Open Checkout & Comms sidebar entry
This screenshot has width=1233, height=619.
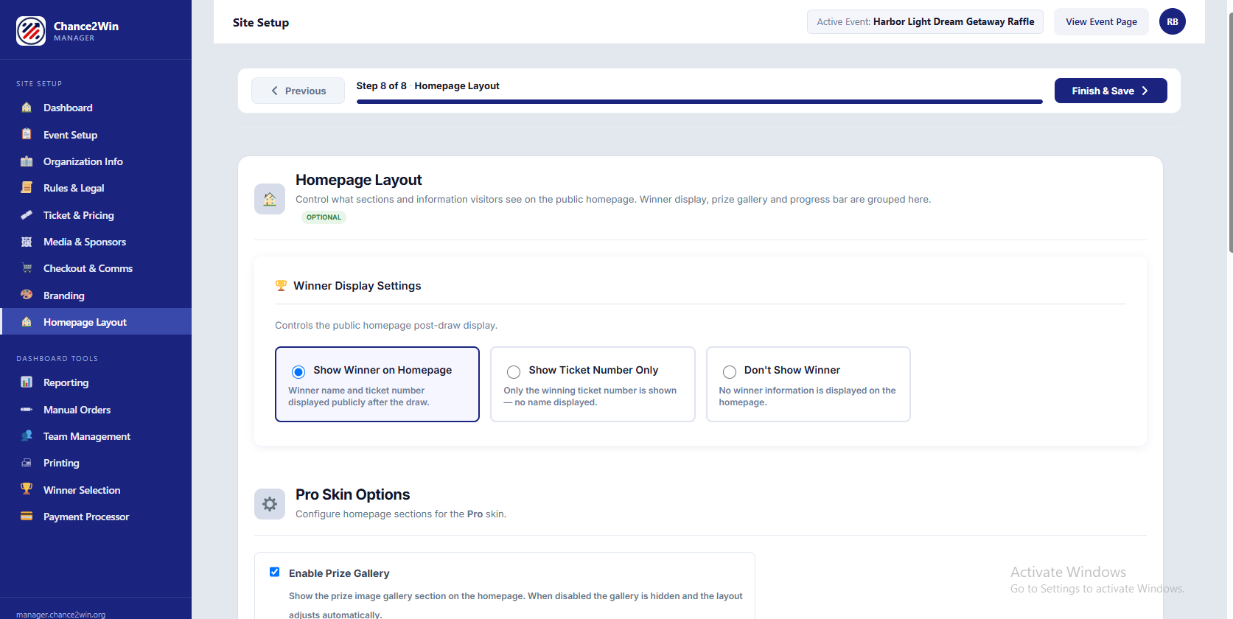[x=96, y=268]
